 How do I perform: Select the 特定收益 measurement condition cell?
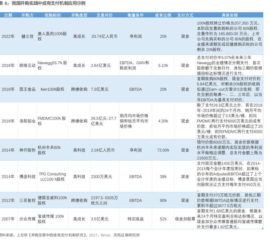point(136,219)
